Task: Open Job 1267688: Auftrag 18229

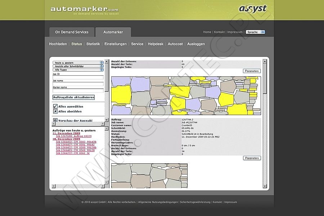Action: [73, 136]
